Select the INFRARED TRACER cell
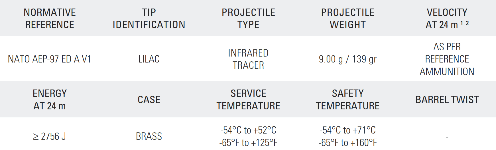The width and height of the screenshot is (496, 150). click(248, 59)
